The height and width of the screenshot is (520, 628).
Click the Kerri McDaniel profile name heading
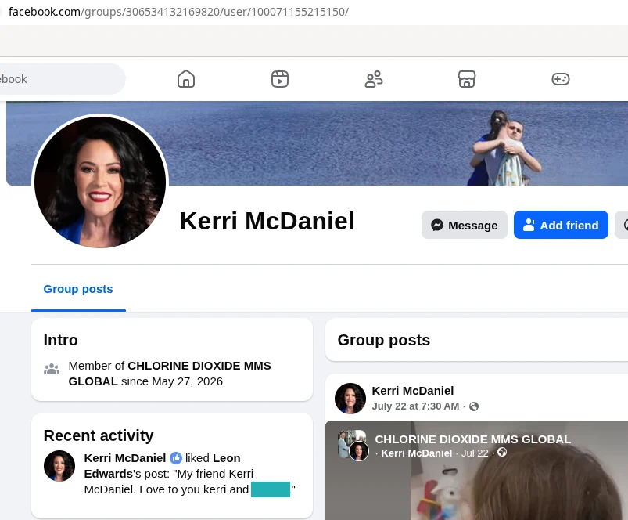tap(267, 221)
